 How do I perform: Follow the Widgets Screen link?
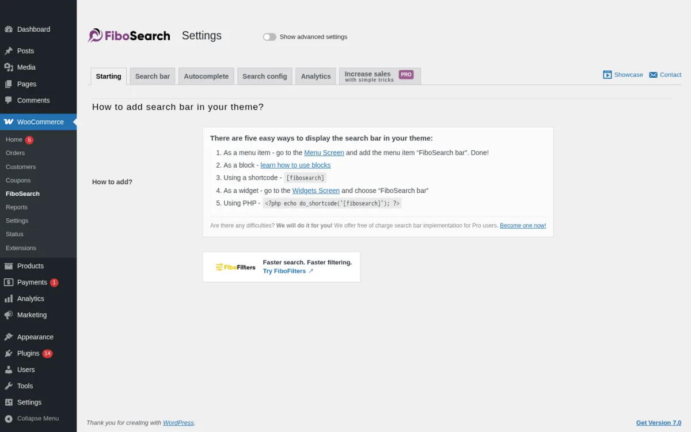[316, 191]
